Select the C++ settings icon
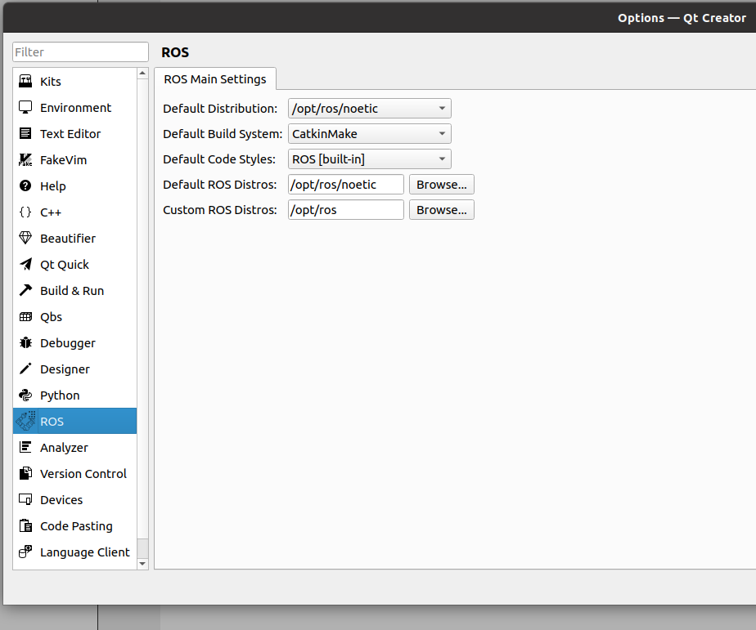The width and height of the screenshot is (756, 630). pos(25,212)
